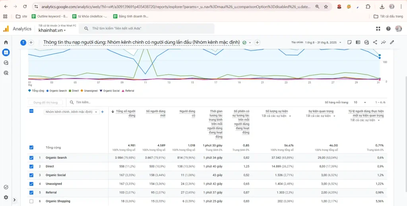Open the Nhóm kênh chính dimension dropdown

72,112
